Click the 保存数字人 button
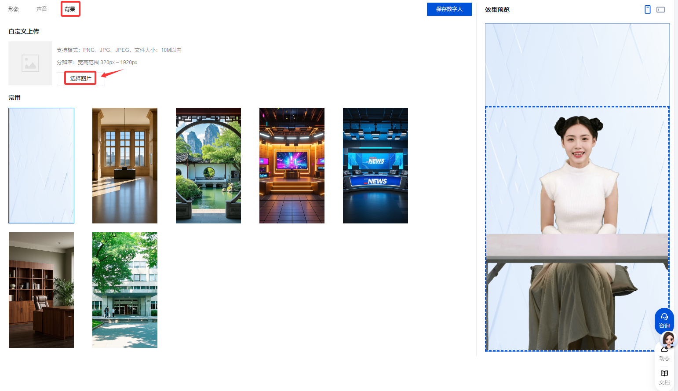 coord(449,9)
